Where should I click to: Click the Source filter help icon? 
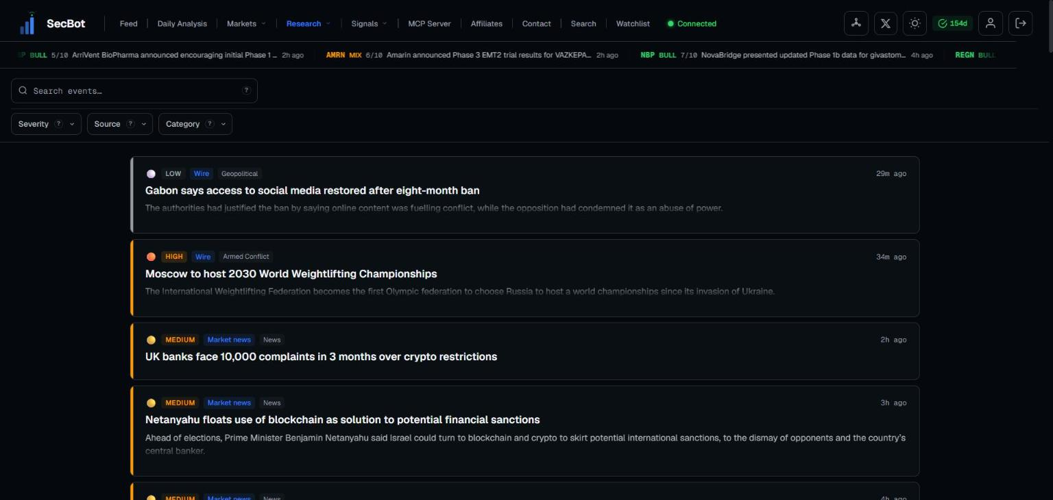pyautogui.click(x=130, y=124)
